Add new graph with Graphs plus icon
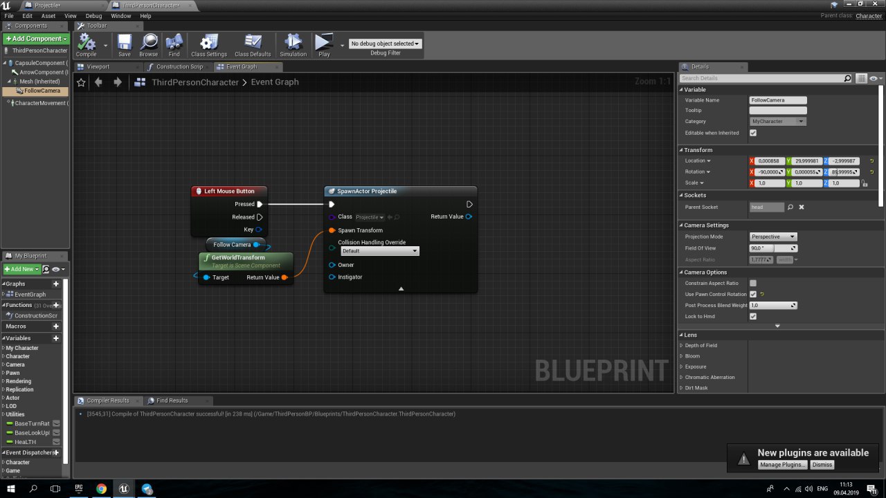The width and height of the screenshot is (886, 498). coord(56,284)
